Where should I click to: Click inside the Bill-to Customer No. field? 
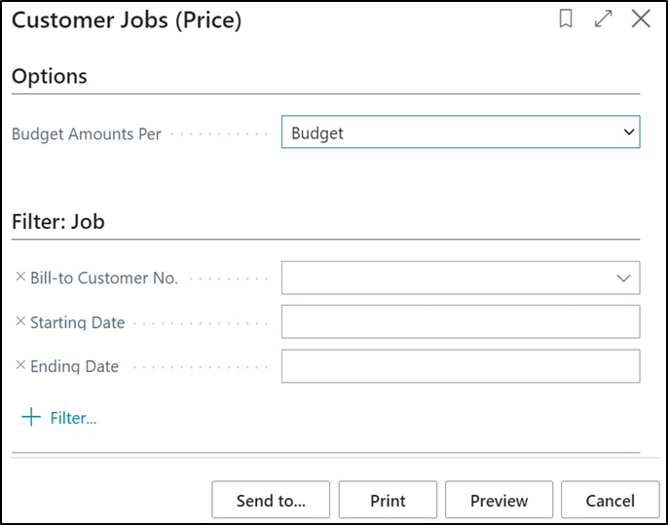446,279
